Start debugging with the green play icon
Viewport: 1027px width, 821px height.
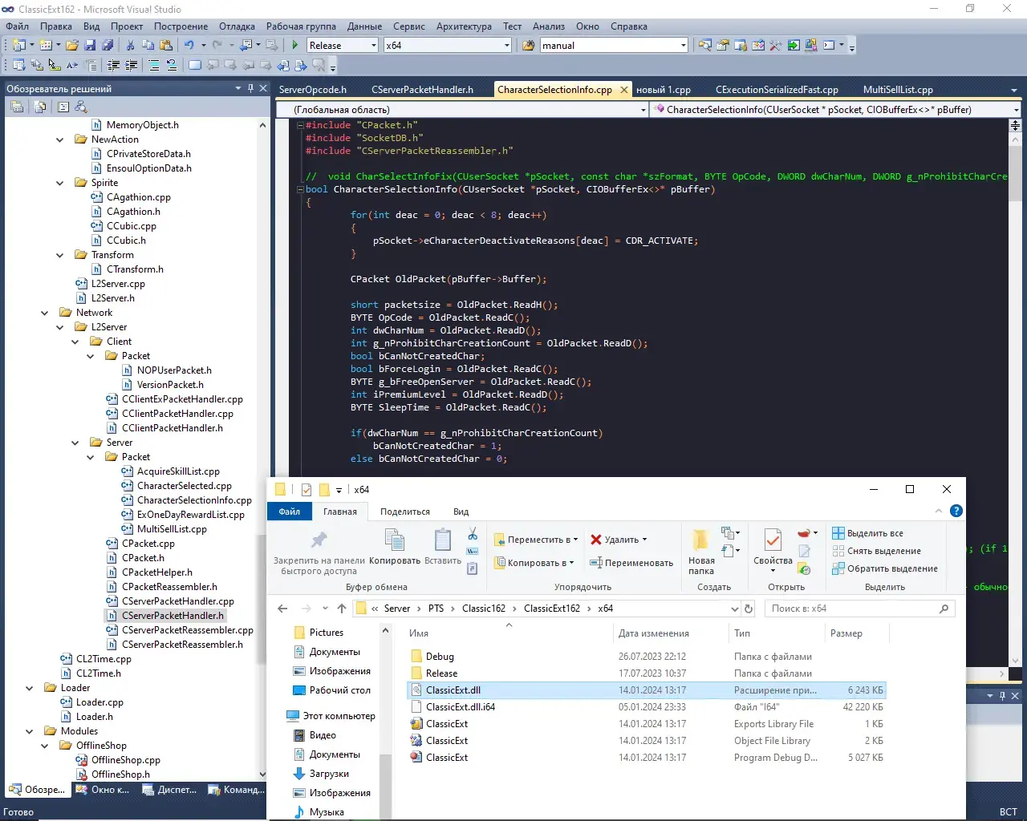tap(295, 46)
